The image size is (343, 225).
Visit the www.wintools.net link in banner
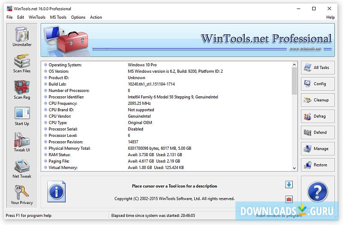[x=306, y=49]
